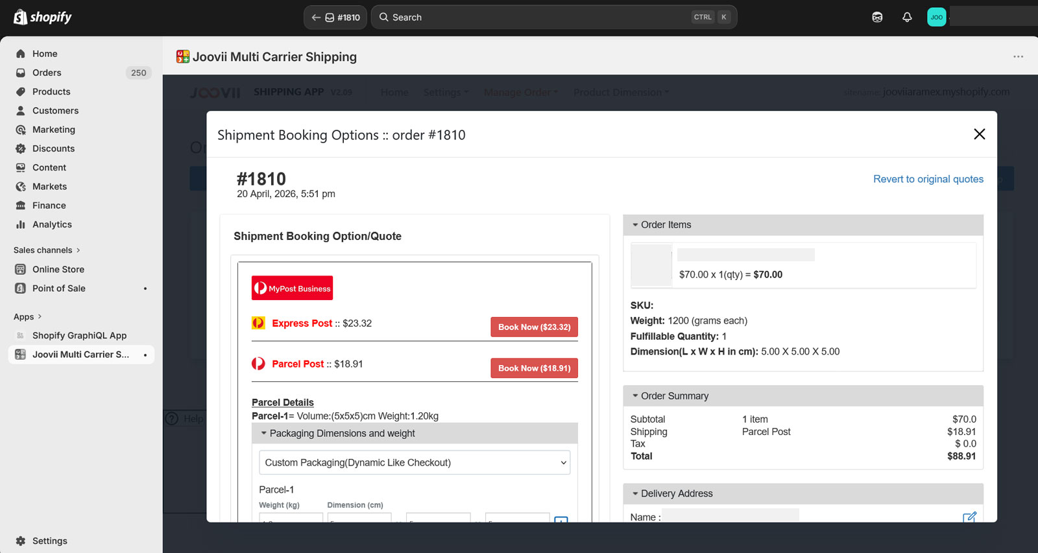This screenshot has height=553, width=1038.
Task: Open notifications bell icon
Action: coord(907,18)
